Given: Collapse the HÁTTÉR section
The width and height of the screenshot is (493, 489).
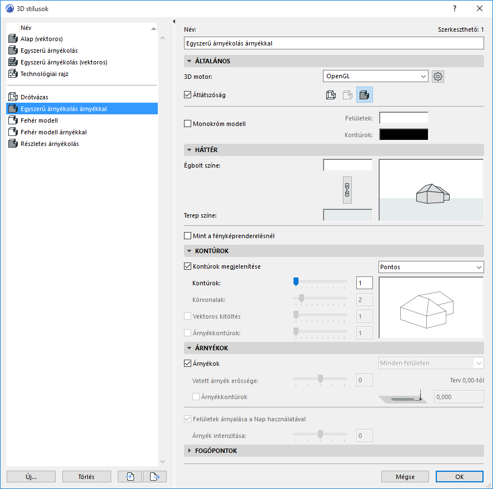Looking at the screenshot, I should point(190,150).
